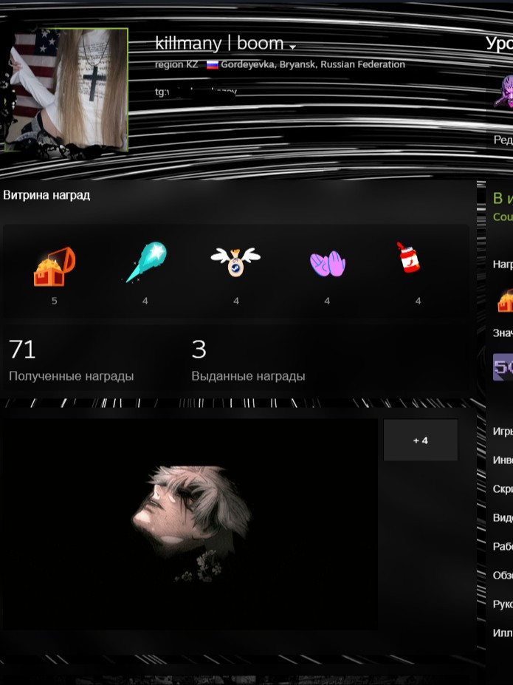Select the red hot sauce bottle award
Image resolution: width=513 pixels, height=685 pixels.
[x=408, y=258]
